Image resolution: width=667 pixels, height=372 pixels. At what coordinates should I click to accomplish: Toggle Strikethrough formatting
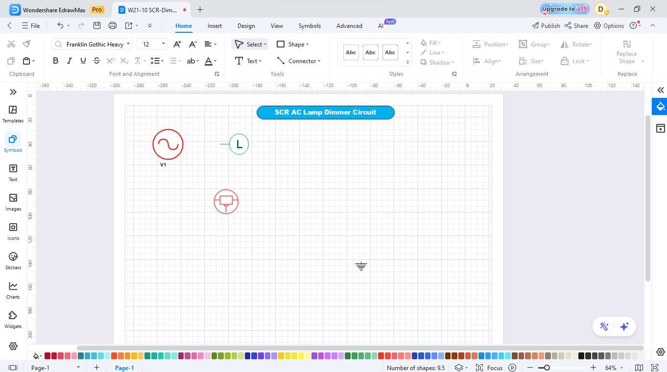pyautogui.click(x=96, y=61)
